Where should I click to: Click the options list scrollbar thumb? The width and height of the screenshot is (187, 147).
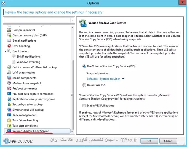(x=72, y=95)
